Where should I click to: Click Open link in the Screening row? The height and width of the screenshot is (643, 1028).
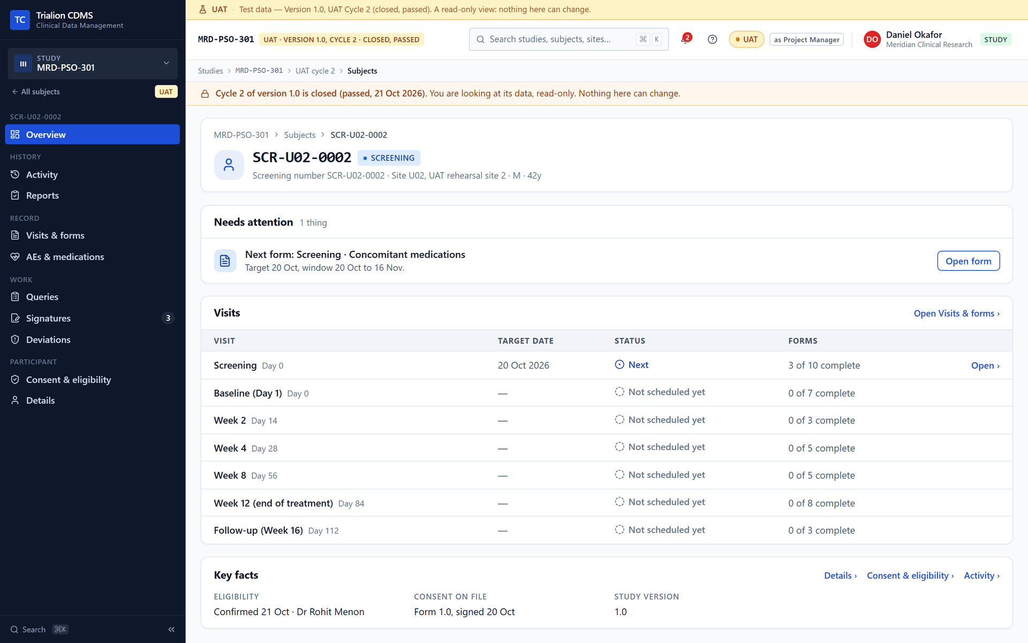pyautogui.click(x=985, y=365)
